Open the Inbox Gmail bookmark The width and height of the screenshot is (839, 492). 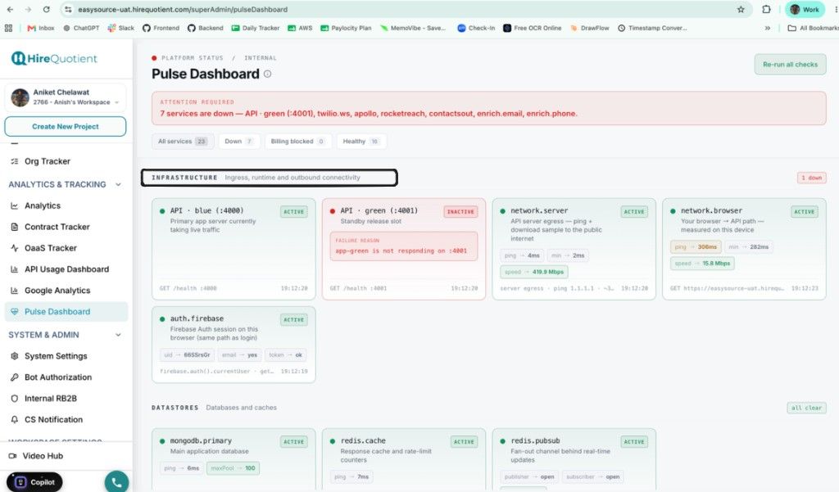coord(41,28)
